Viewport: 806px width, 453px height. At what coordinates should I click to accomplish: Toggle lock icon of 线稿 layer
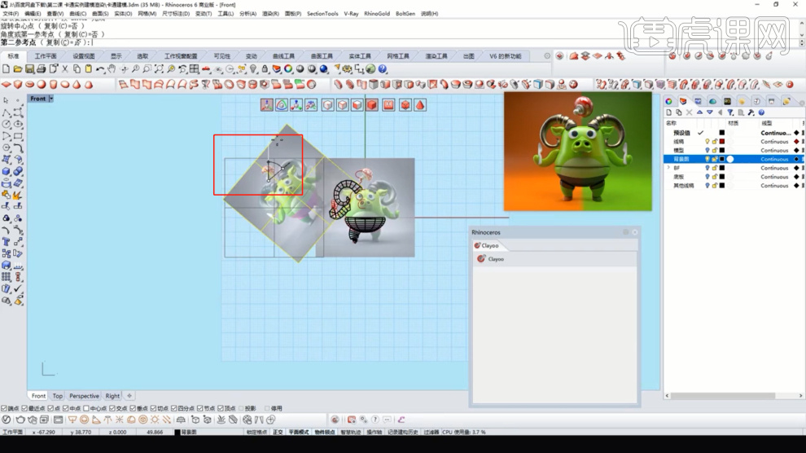pyautogui.click(x=715, y=142)
